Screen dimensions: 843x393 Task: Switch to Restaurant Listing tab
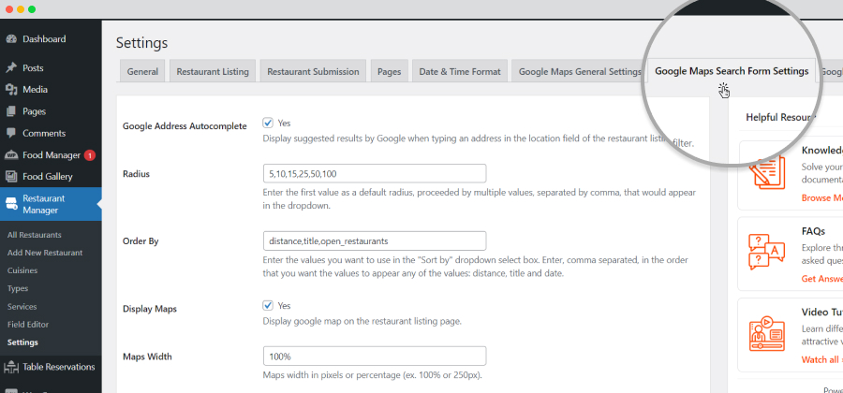(x=213, y=71)
